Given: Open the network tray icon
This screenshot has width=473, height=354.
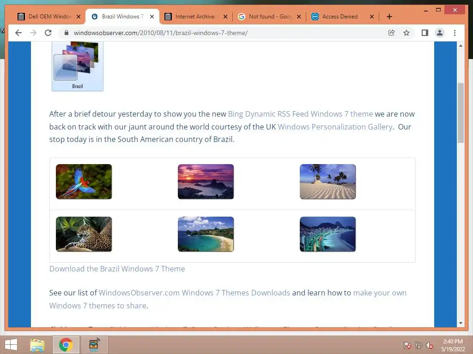Looking at the screenshot, I should tap(418, 345).
